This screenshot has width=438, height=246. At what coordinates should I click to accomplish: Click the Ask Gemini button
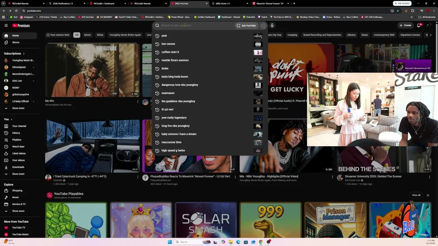(402, 3)
